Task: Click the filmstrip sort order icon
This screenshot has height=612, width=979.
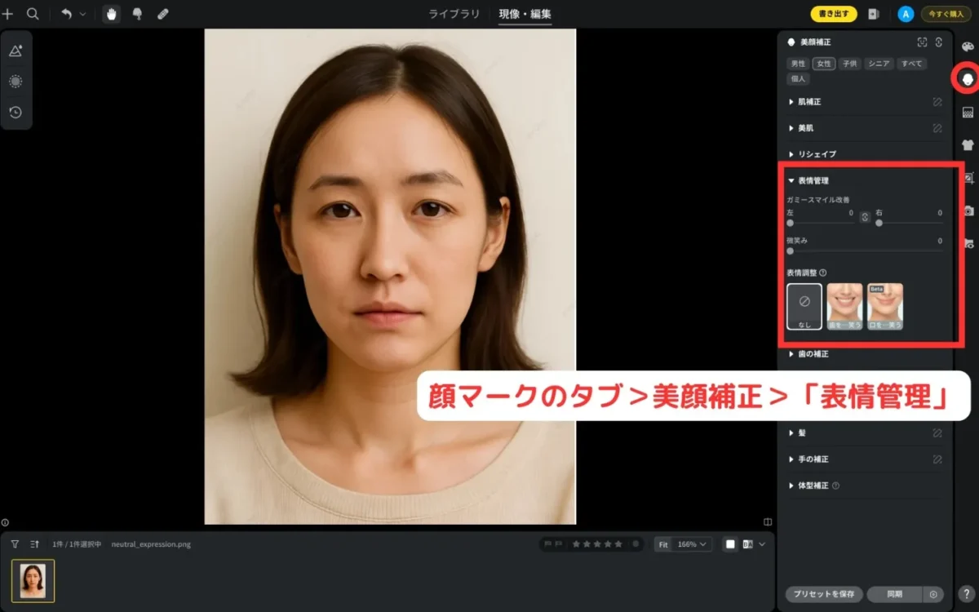Action: (x=35, y=543)
